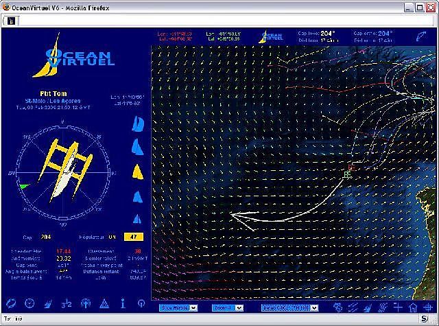Image resolution: width=439 pixels, height=326 pixels.
Task: Click the yellow trimaran in the compass
Action: tap(66, 171)
